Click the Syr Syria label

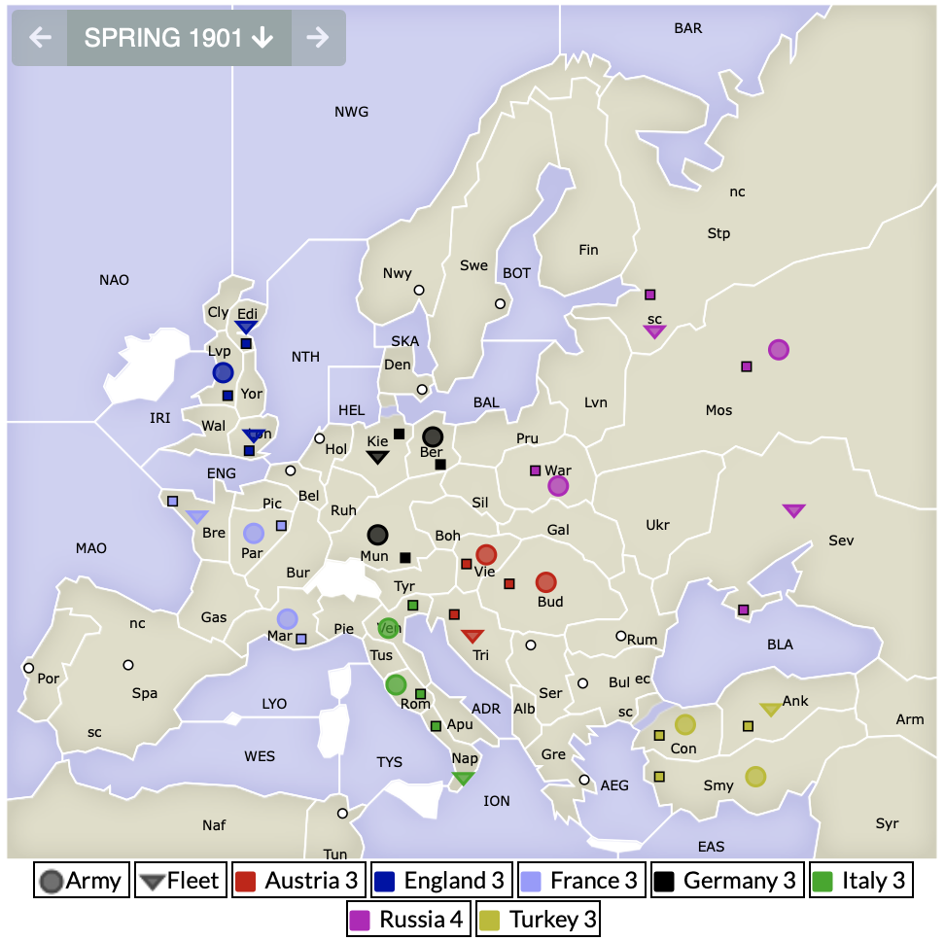click(x=887, y=823)
